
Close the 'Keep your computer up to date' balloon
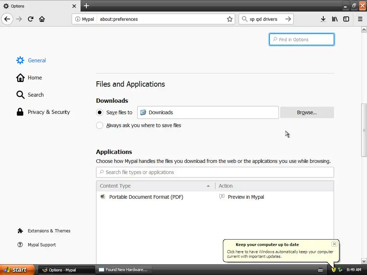click(334, 244)
